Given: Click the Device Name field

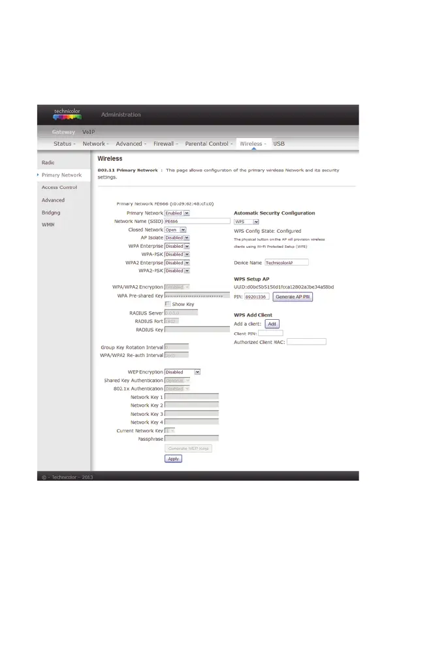Looking at the screenshot, I should coord(287,262).
